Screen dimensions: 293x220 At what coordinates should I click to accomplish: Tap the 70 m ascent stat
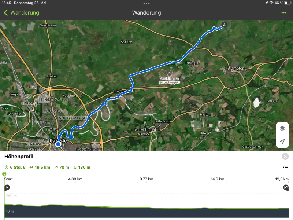point(61,168)
